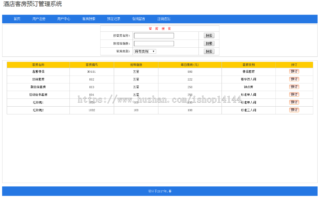Click 五星 rating in 温馨情侣 row

point(136,72)
